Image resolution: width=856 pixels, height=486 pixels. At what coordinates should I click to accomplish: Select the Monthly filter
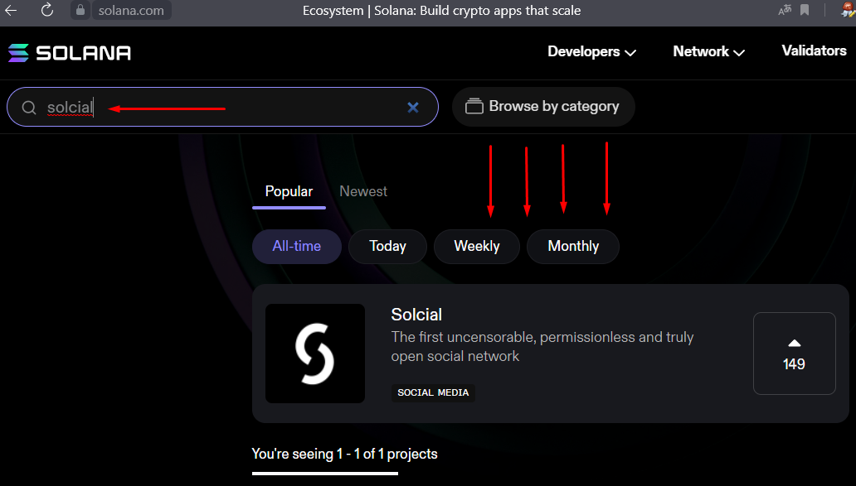(573, 246)
